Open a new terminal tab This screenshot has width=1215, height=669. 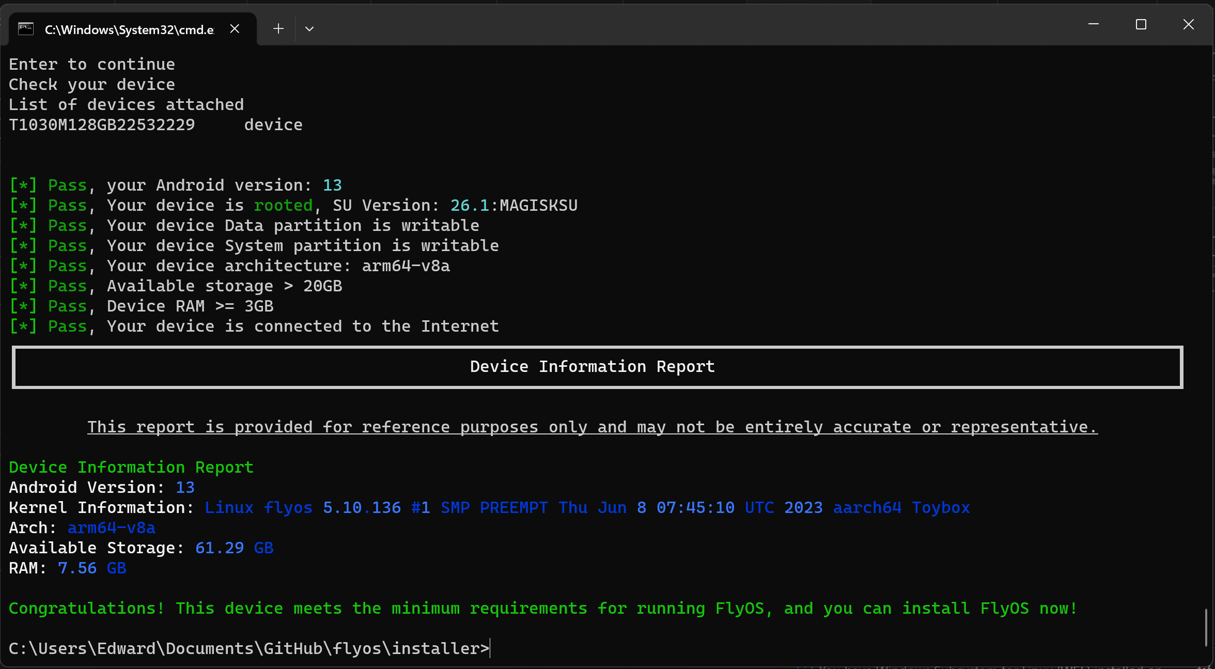pyautogui.click(x=278, y=29)
